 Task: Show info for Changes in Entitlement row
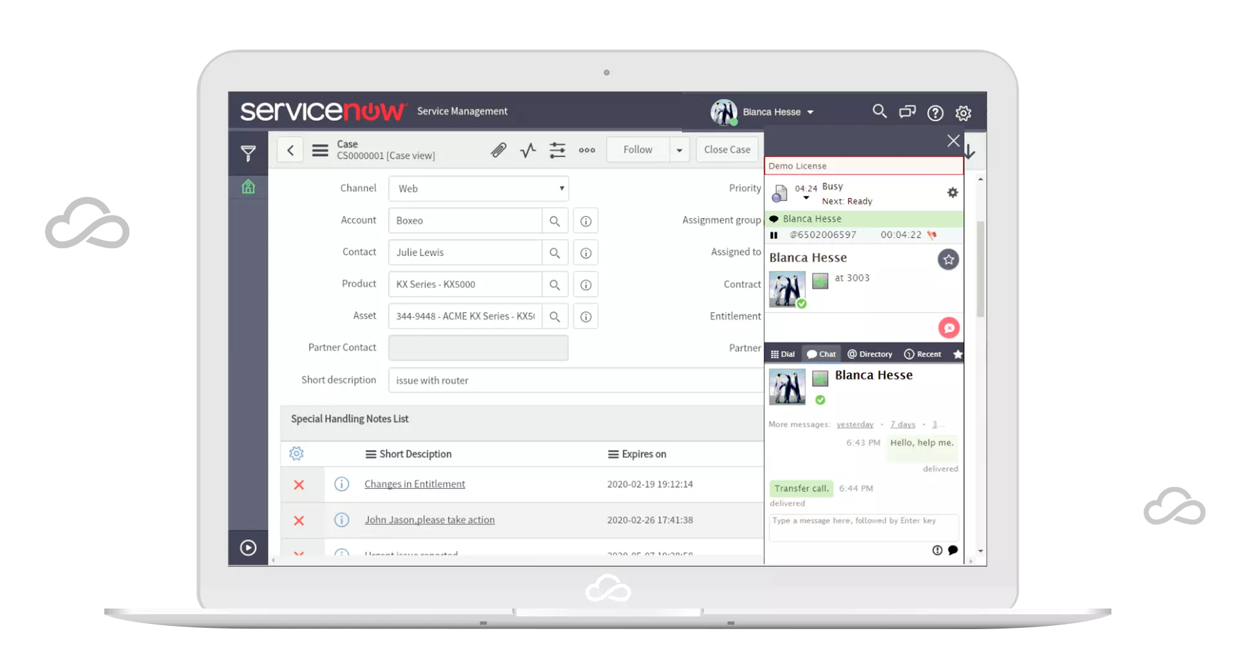(x=341, y=484)
